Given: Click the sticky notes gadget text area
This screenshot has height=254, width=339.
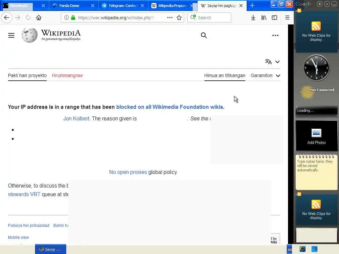Looking at the screenshot, I should pyautogui.click(x=316, y=173).
